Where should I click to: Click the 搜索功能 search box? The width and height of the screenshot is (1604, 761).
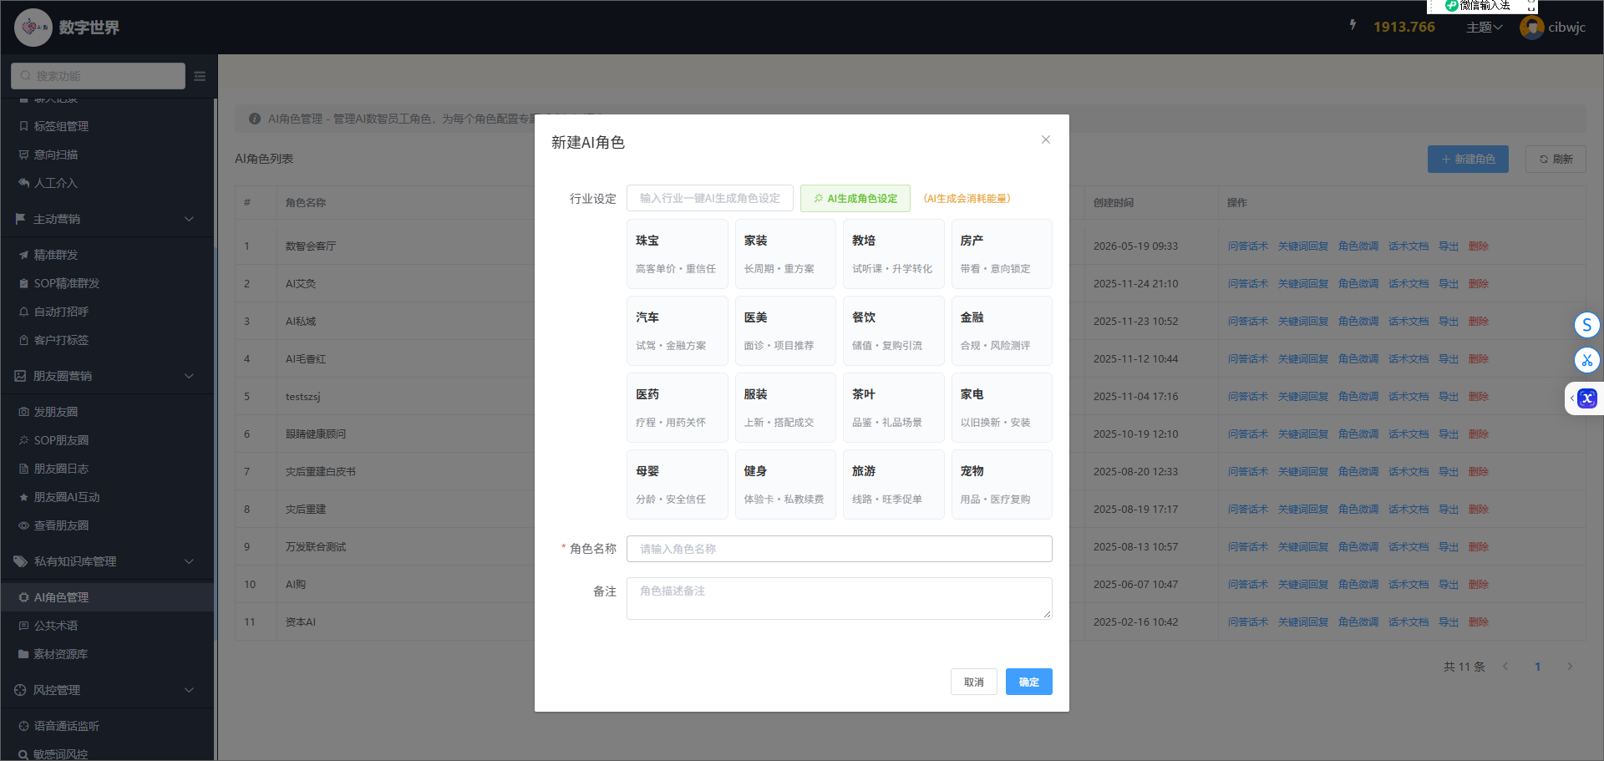coord(98,76)
